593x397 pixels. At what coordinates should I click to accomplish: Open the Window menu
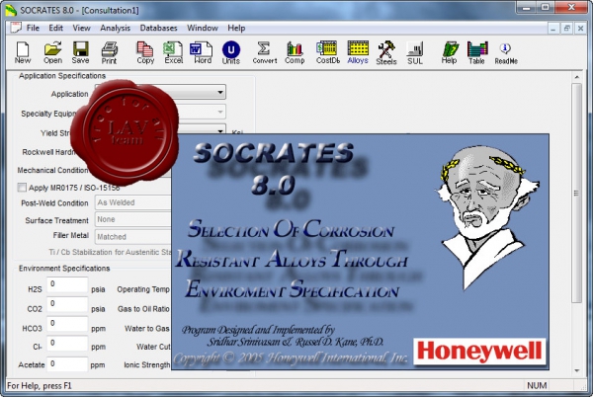(x=203, y=28)
